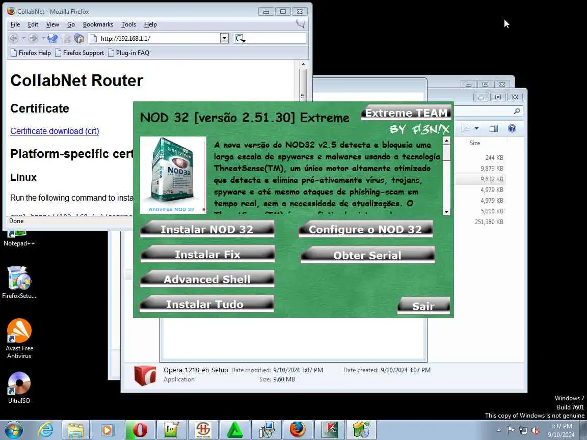This screenshot has height=440, width=587.
Task: Click the Extreme TEAM banner button
Action: 406,113
